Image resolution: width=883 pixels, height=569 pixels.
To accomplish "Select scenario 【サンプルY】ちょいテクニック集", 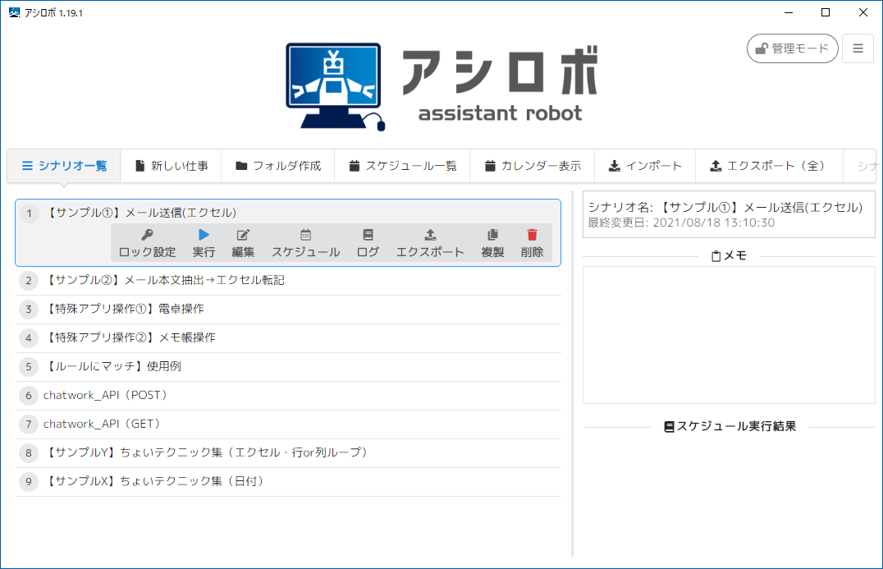I will click(288, 453).
